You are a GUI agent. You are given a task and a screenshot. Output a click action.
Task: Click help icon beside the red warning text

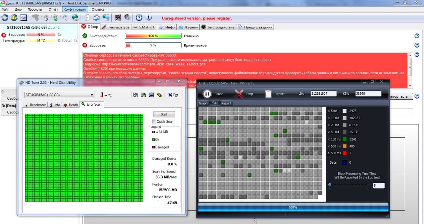417,54
